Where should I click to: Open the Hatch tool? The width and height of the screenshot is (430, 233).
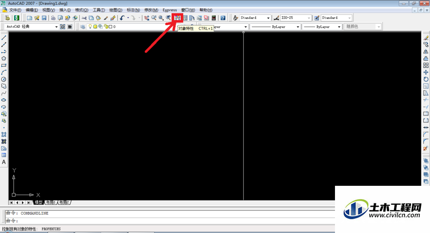coord(4,134)
